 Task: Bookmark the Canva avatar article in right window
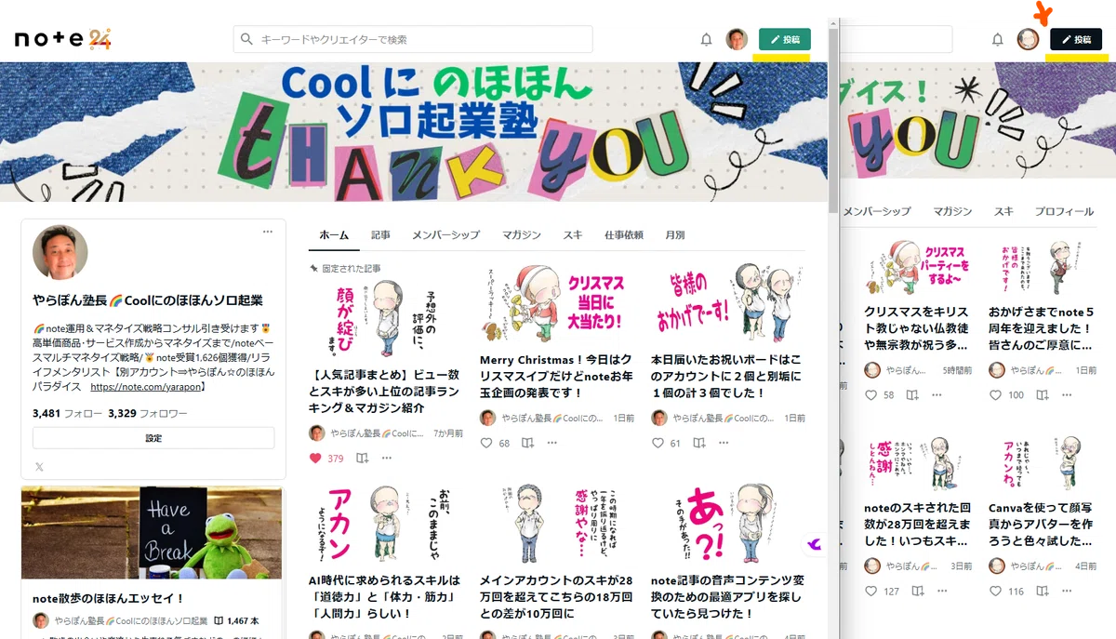pos(1041,591)
